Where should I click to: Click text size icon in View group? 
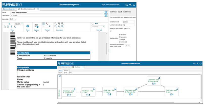coord(15,27)
